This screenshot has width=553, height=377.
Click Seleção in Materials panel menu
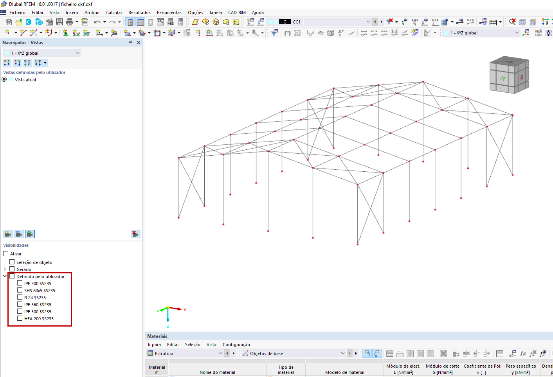(x=193, y=345)
